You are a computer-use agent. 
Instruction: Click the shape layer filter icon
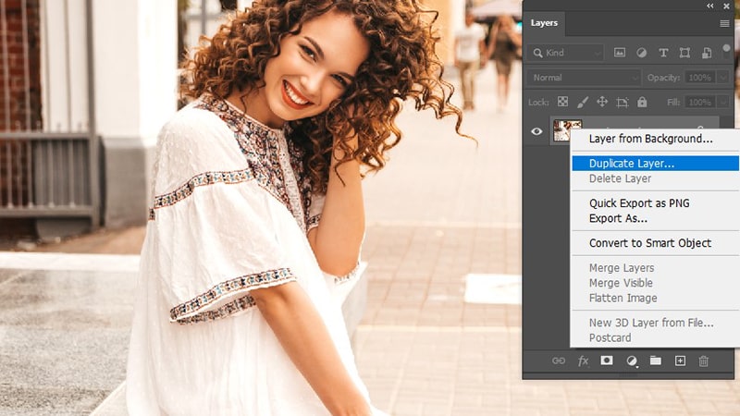tap(685, 53)
